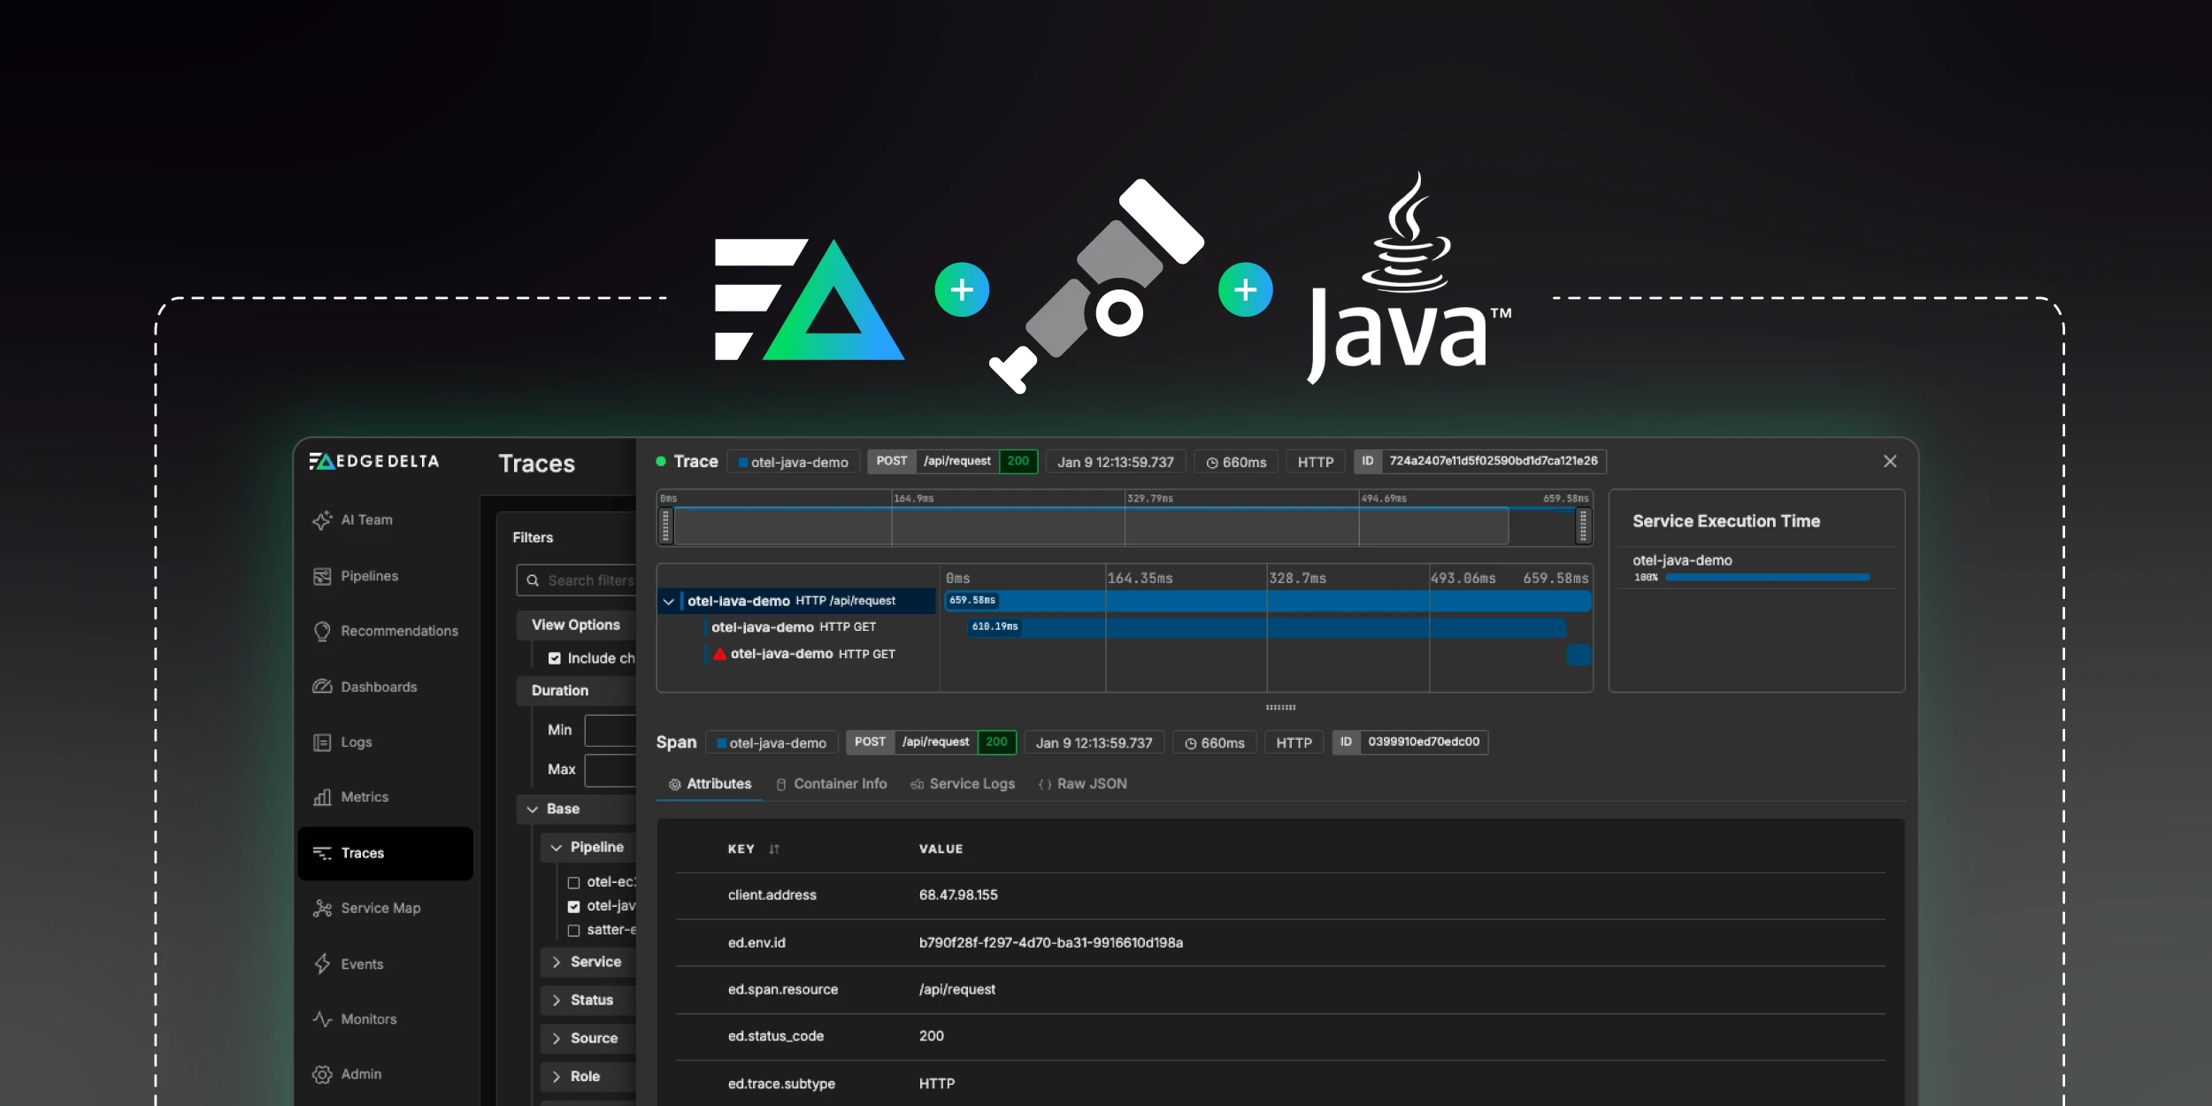Uncheck the otel-jav pipeline filter
This screenshot has height=1106, width=2212.
(576, 906)
